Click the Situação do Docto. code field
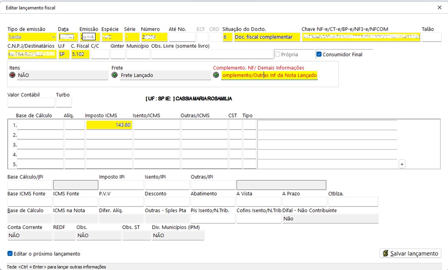The image size is (448, 270). pos(228,37)
